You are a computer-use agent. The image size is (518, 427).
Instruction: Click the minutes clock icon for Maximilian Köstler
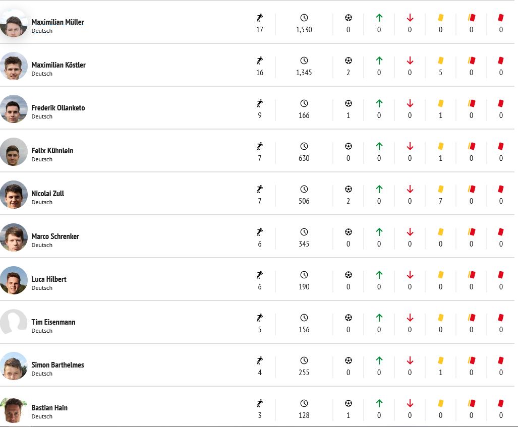point(304,60)
